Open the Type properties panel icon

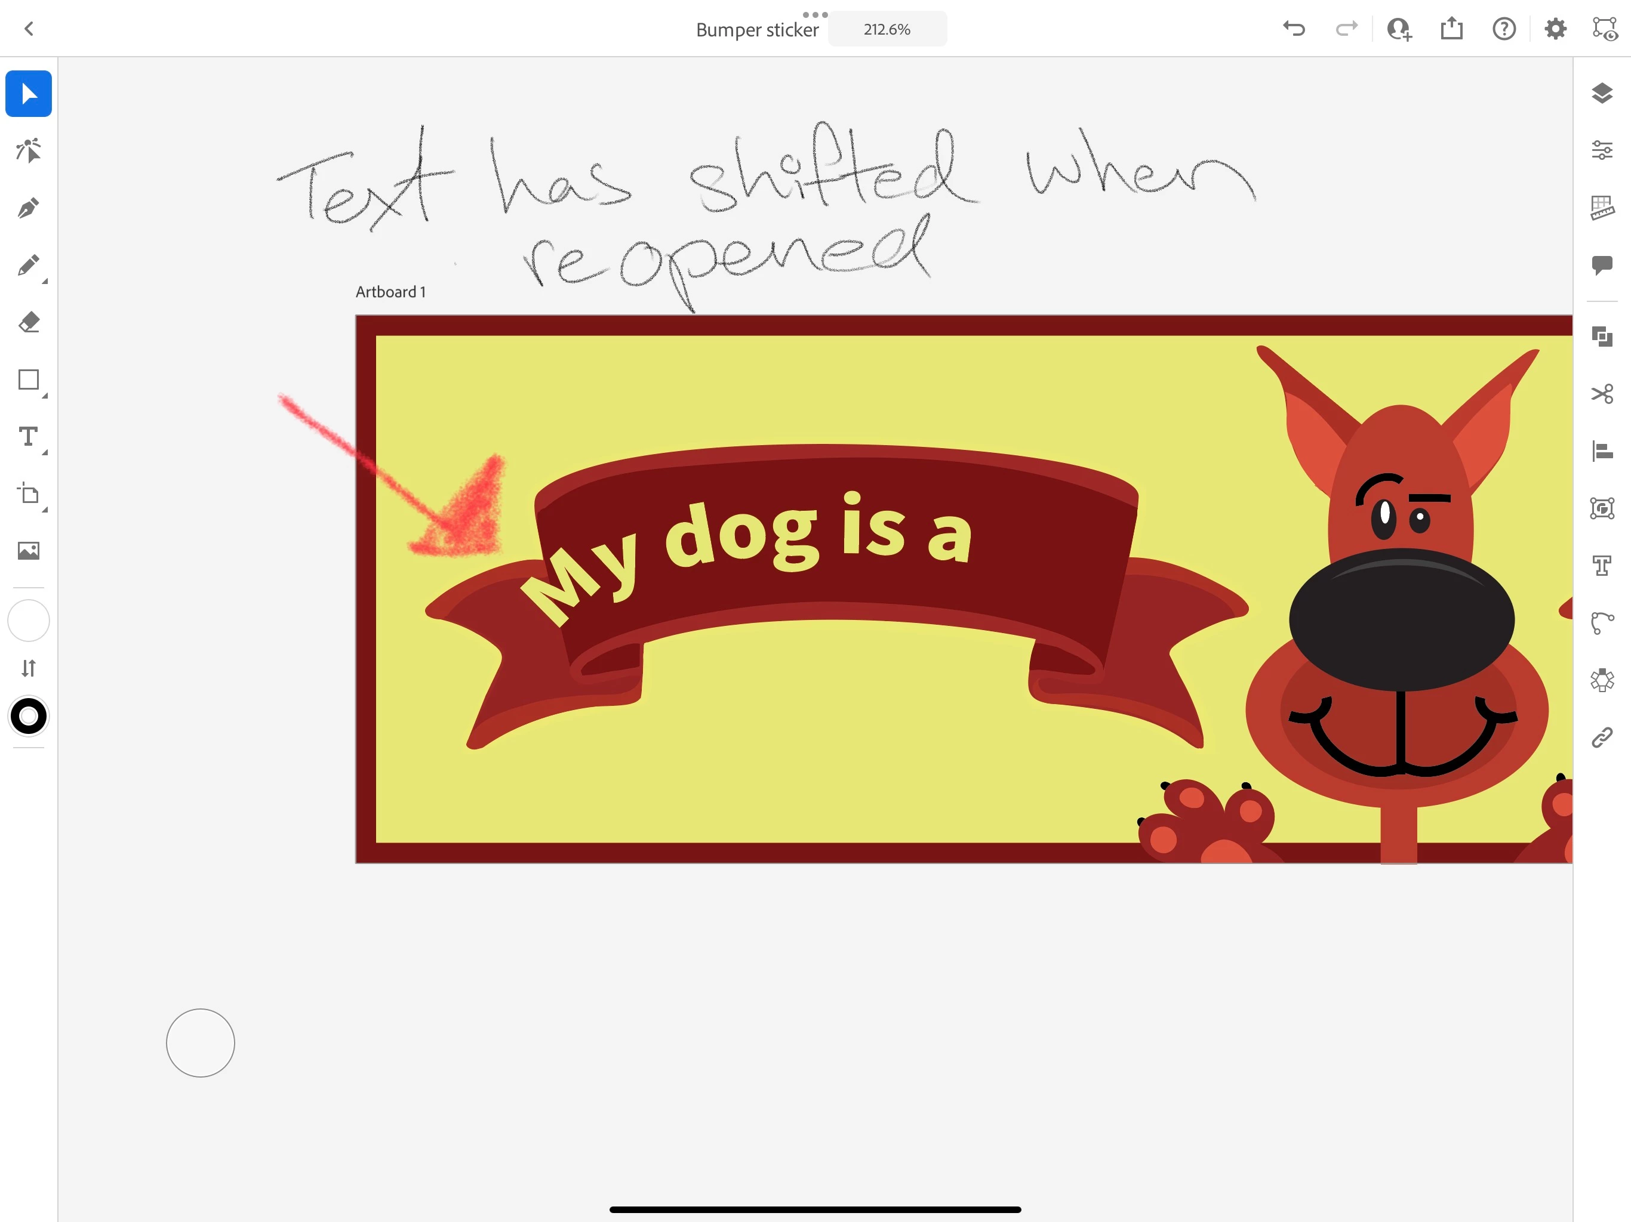[1602, 565]
